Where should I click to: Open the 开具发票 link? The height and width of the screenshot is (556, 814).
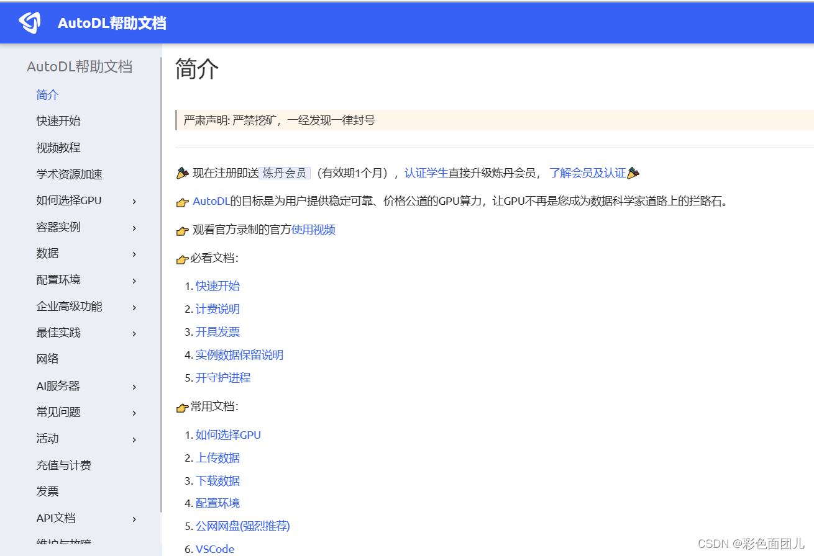tap(217, 332)
